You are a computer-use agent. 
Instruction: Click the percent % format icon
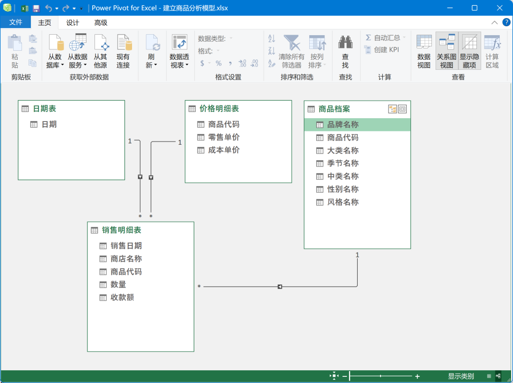pos(218,63)
